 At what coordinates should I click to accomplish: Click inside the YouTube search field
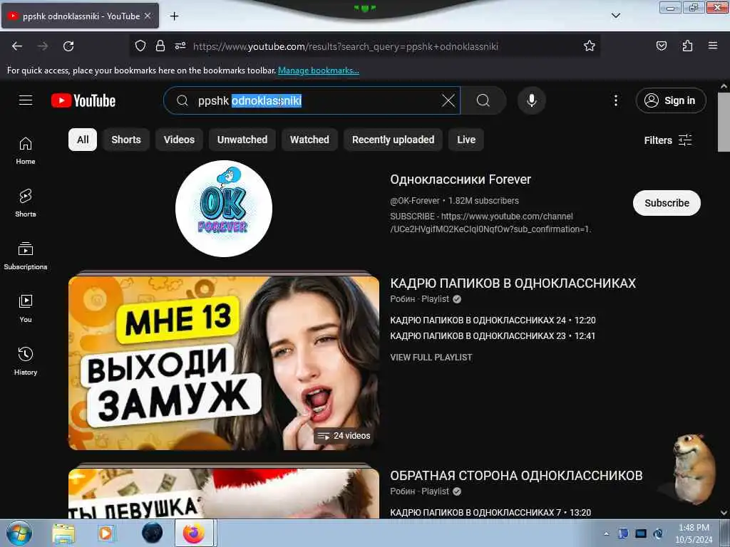pos(312,100)
